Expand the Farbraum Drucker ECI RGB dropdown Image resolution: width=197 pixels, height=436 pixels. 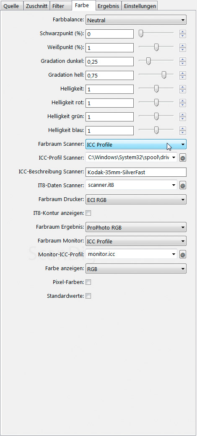point(136,199)
